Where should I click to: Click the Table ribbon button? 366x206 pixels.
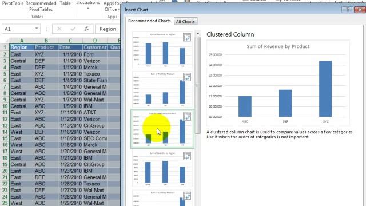[x=65, y=3]
